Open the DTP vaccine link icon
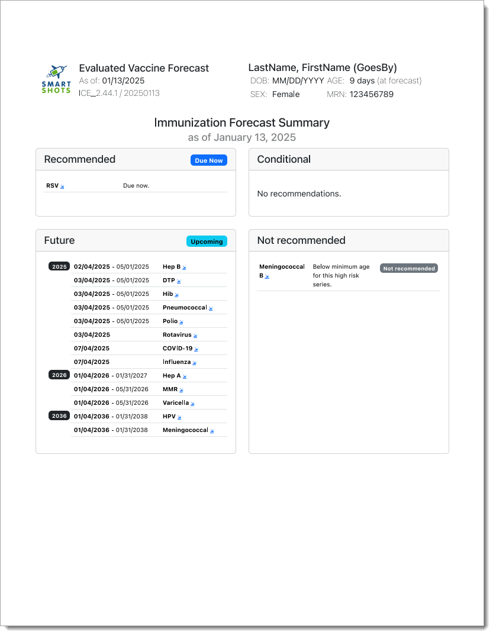Screen dimensions: 493x635 click(x=179, y=281)
